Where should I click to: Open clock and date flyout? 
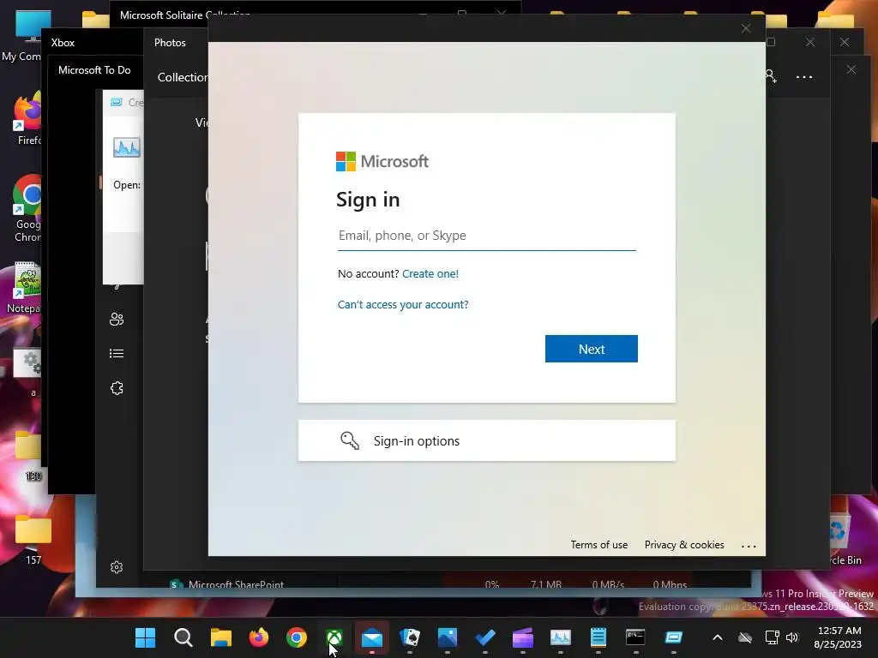tap(839, 637)
